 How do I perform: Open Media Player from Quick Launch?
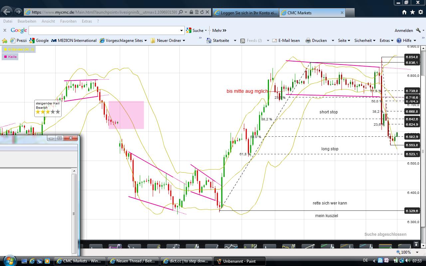(x=47, y=261)
